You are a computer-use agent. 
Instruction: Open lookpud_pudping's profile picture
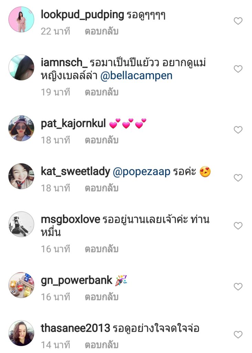(x=21, y=19)
